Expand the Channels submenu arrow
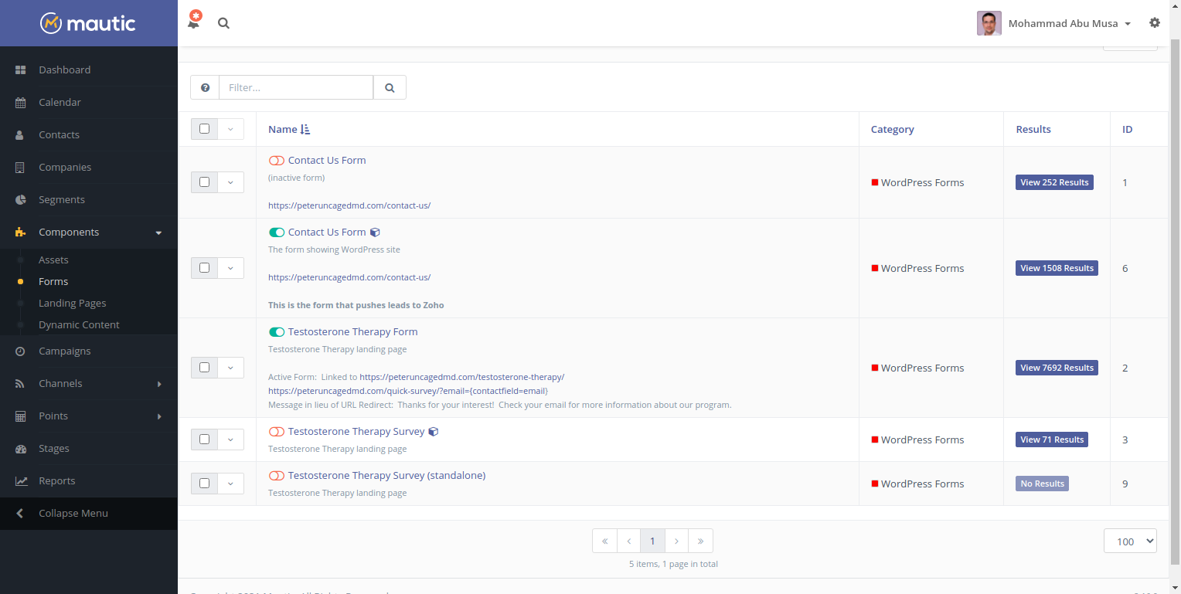 (x=159, y=384)
